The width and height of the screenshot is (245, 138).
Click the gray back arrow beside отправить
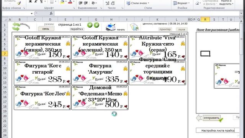click(x=199, y=118)
